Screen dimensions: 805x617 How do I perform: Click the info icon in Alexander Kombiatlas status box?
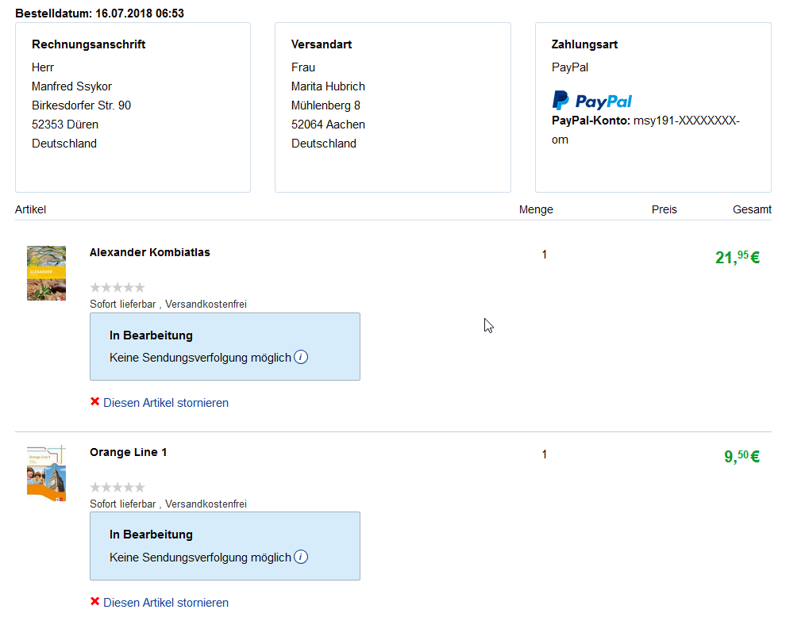(x=301, y=358)
